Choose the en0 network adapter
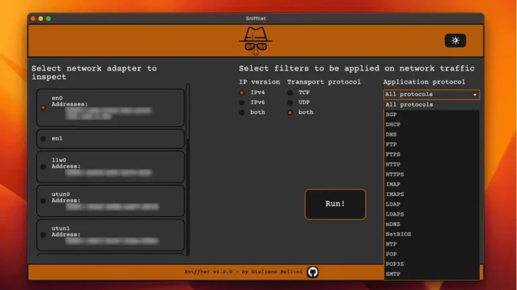This screenshot has height=290, width=517. [x=110, y=107]
